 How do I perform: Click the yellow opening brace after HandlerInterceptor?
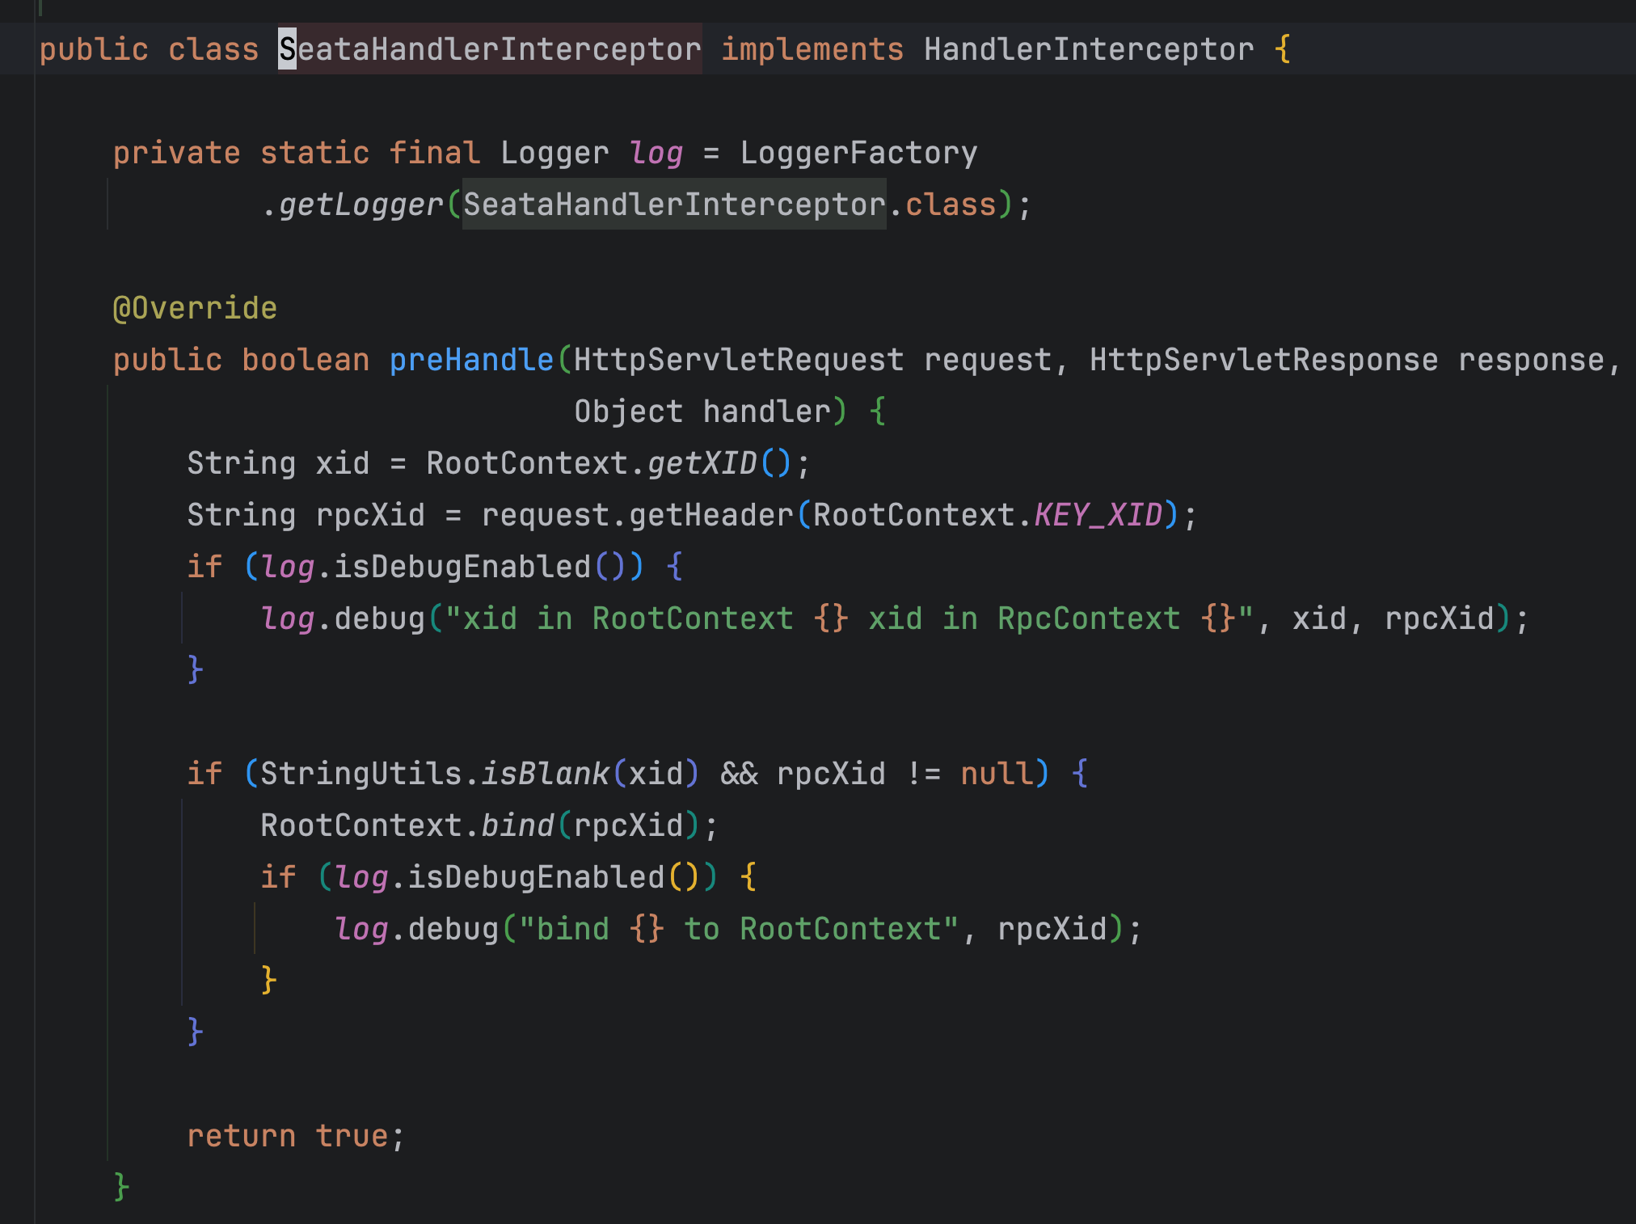tap(1282, 49)
